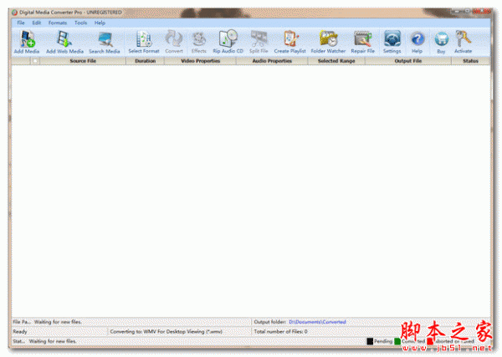Sort by Duration column header
This screenshot has width=502, height=357.
tap(146, 61)
